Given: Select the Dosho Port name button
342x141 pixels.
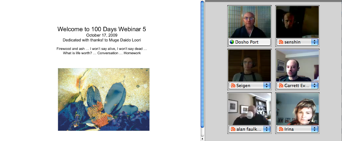Looking at the screenshot, I should click(250, 42).
